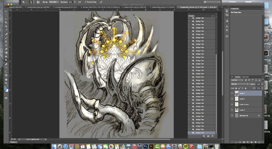Select the Clone Stamp tool
The image size is (272, 149).
(x=6, y=41)
